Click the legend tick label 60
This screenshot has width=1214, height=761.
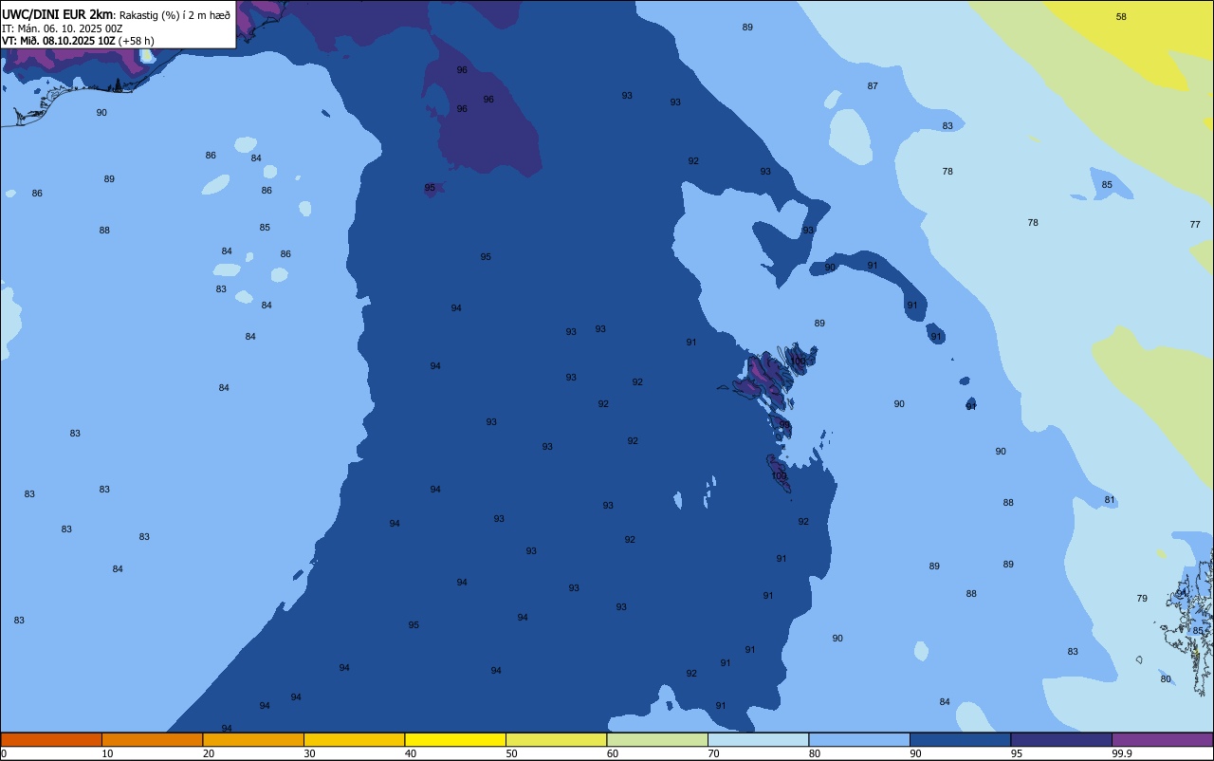[613, 753]
